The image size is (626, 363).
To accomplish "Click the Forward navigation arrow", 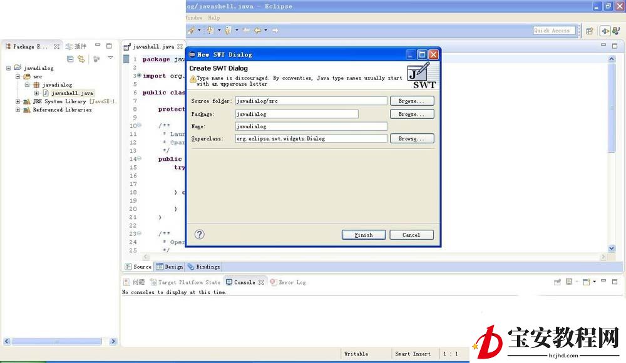I will [x=275, y=30].
